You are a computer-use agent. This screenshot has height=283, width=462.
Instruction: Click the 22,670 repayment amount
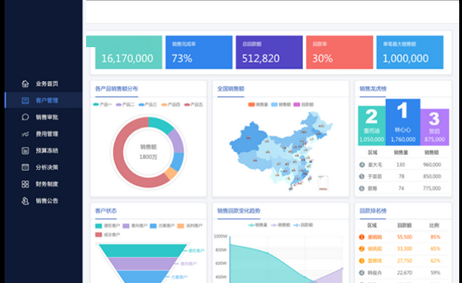pyautogui.click(x=405, y=273)
